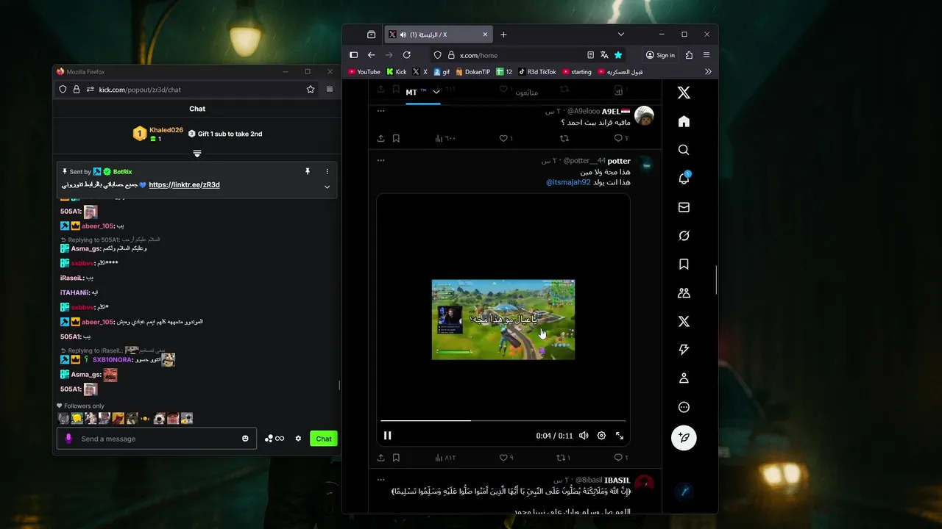Click Sign in button in Firefox toolbar
The width and height of the screenshot is (942, 529).
pos(660,55)
